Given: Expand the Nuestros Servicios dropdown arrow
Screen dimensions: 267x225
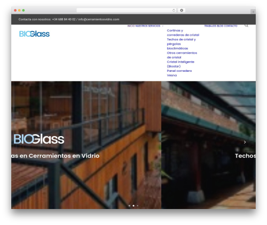Looking at the screenshot, I should coord(162,26).
